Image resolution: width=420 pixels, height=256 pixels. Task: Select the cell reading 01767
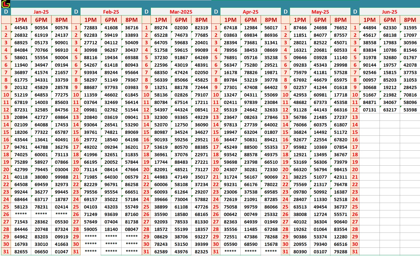click(x=410, y=58)
